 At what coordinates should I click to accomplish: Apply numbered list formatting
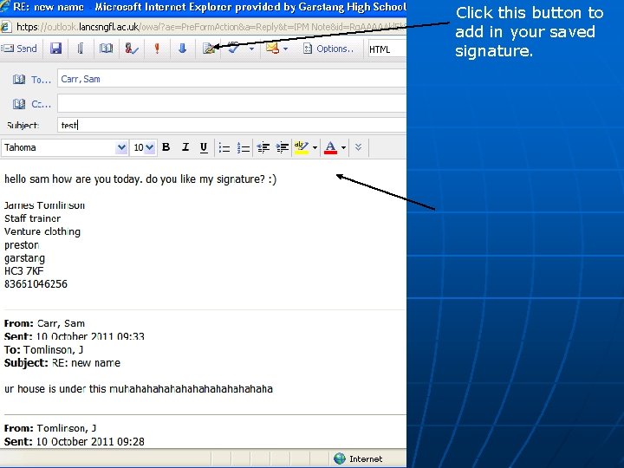(x=243, y=147)
